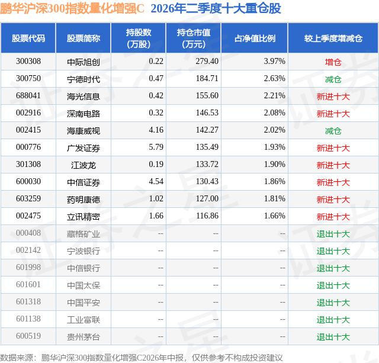Select the 深南电路 row name

[83, 113]
